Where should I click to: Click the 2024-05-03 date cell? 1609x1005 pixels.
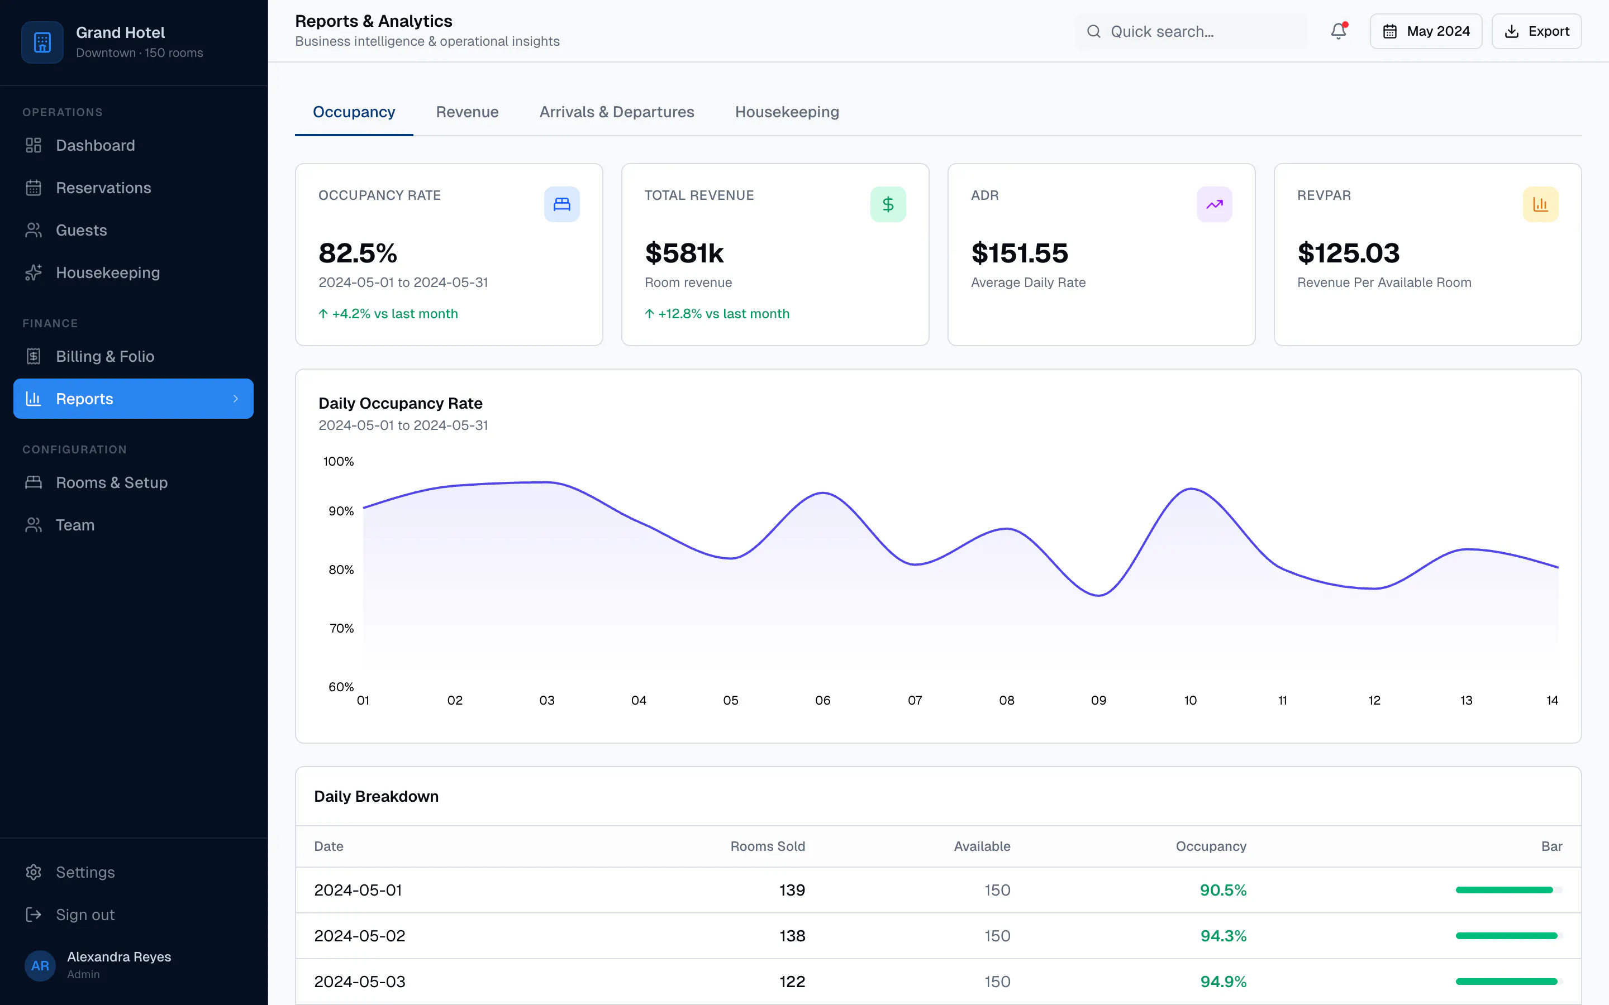tap(359, 982)
